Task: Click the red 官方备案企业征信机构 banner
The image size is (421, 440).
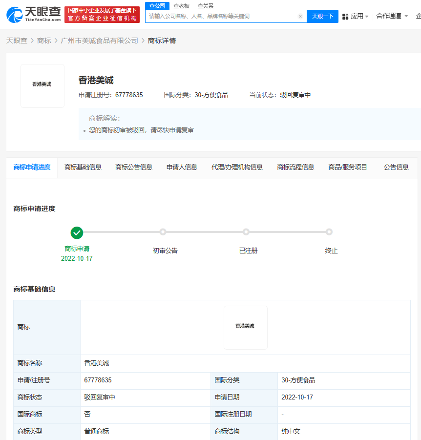Action: pyautogui.click(x=102, y=15)
